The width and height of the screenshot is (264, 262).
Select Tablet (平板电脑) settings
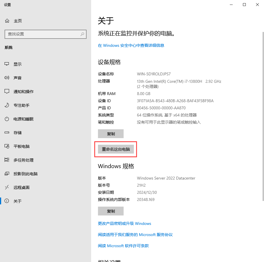[x=21, y=146]
